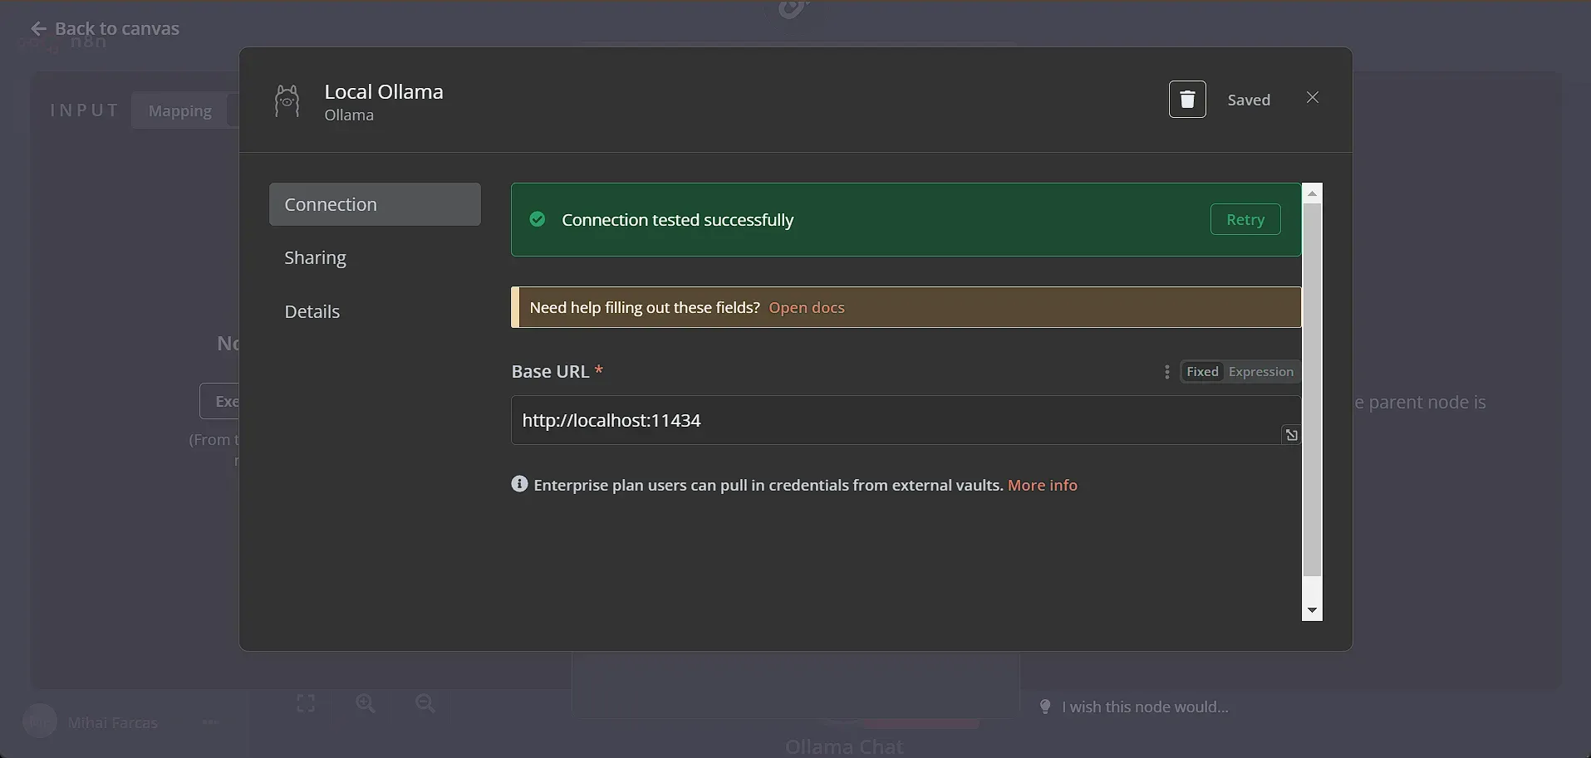Select Fixed mode for Base URL

(x=1202, y=371)
